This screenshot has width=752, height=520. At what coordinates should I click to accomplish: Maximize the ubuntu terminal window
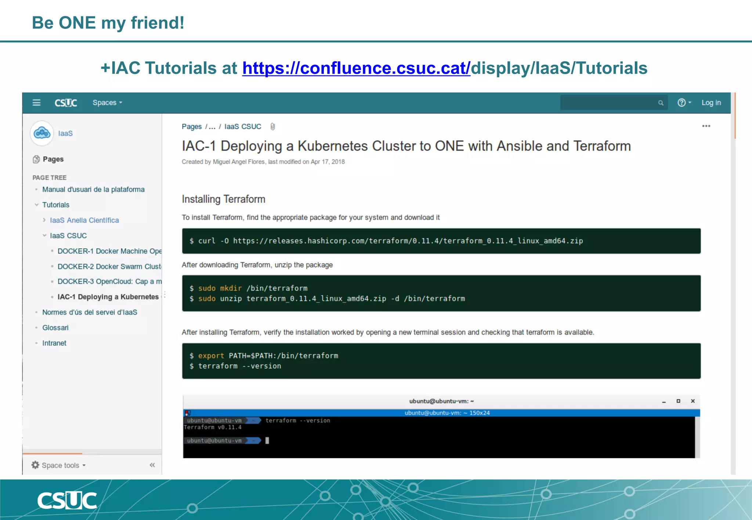679,401
